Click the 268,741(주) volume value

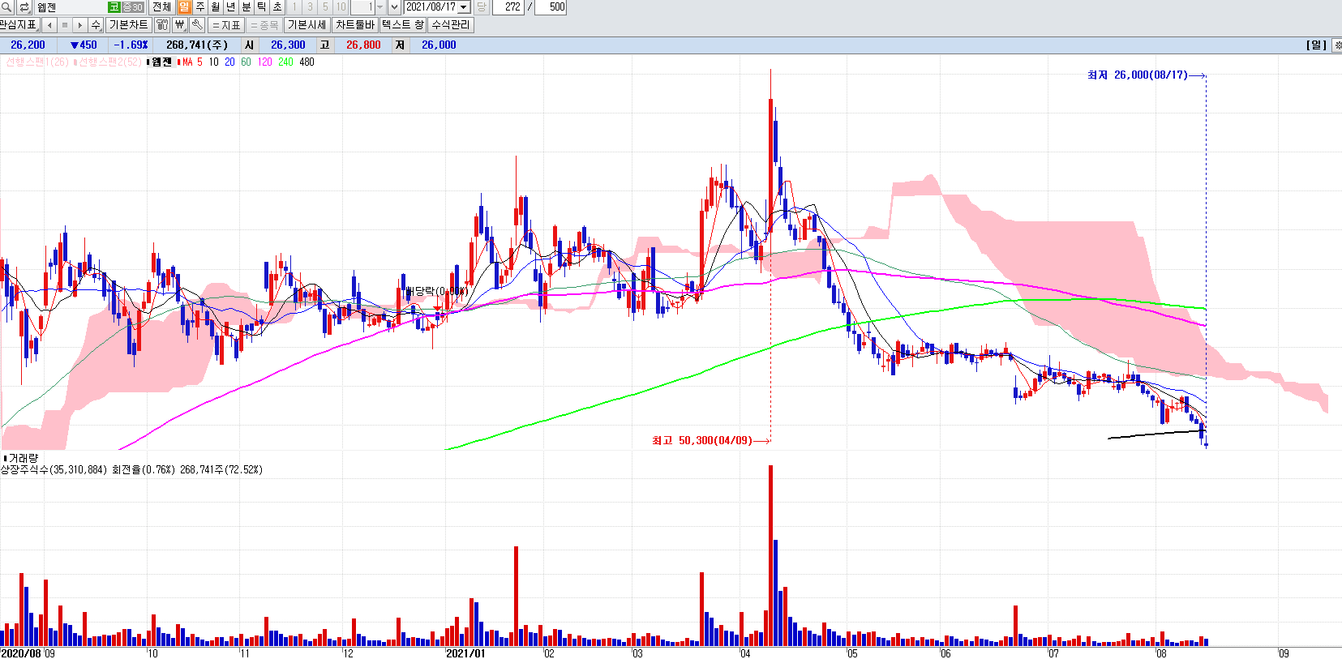(197, 45)
